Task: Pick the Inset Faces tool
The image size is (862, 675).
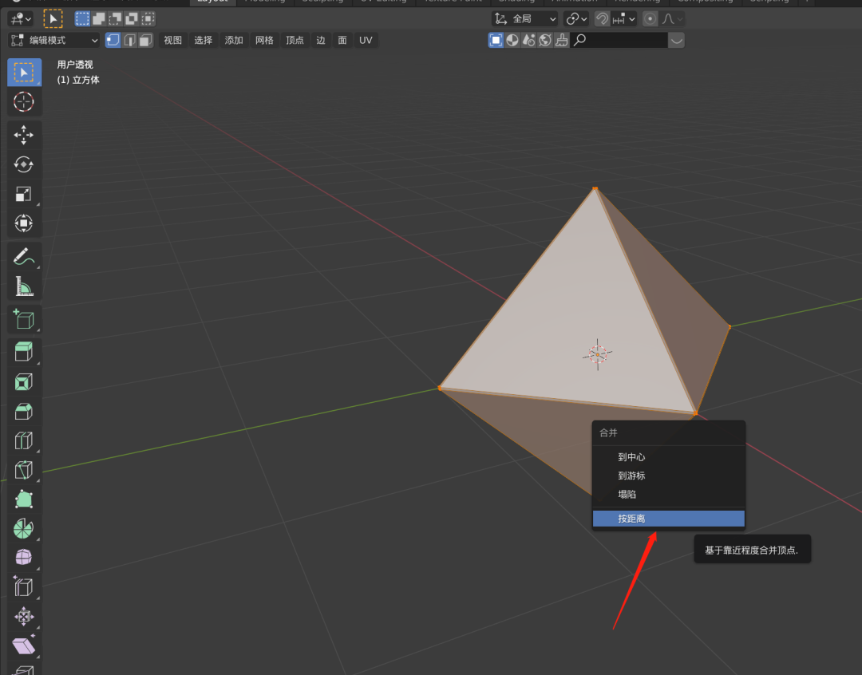Action: [x=24, y=381]
